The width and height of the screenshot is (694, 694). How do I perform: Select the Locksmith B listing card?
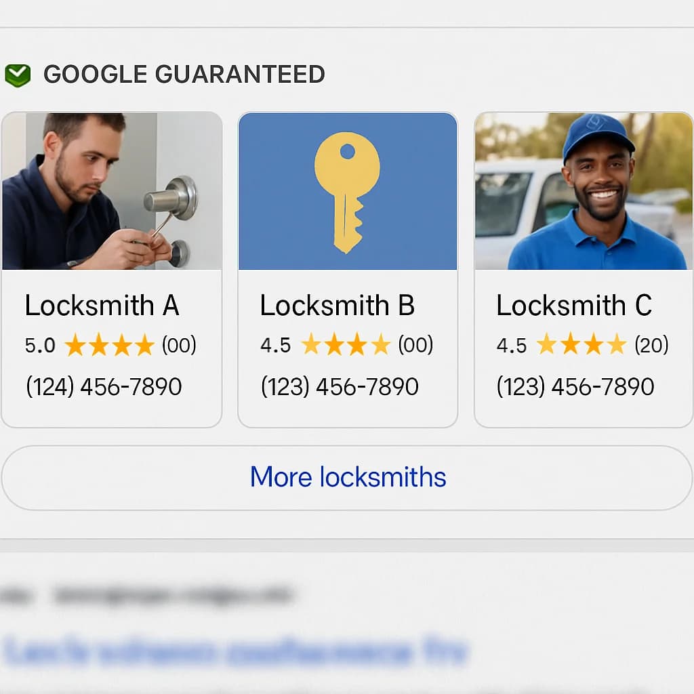point(347,268)
